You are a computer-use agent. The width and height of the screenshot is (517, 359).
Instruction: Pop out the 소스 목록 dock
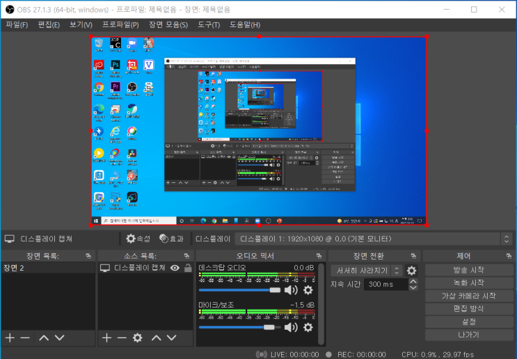186,256
